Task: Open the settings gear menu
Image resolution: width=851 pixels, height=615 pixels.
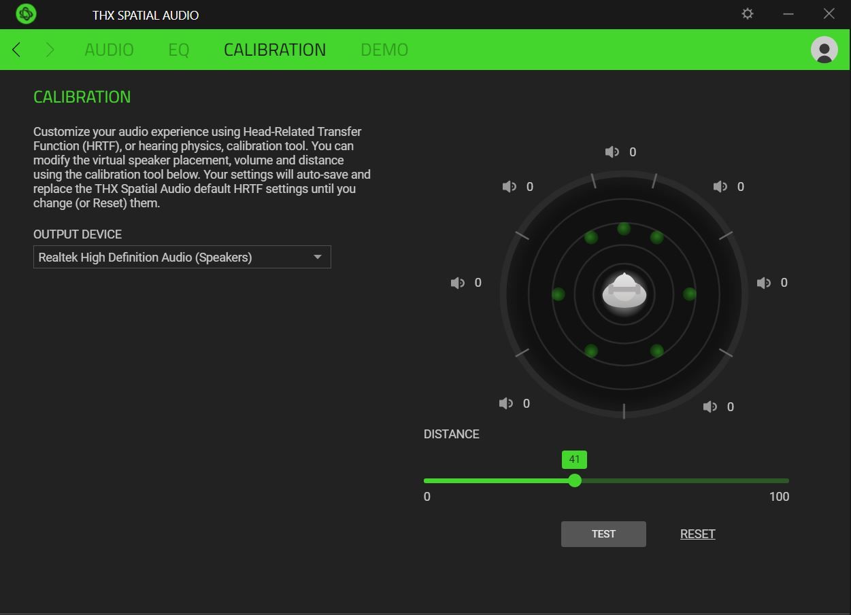Action: point(747,14)
